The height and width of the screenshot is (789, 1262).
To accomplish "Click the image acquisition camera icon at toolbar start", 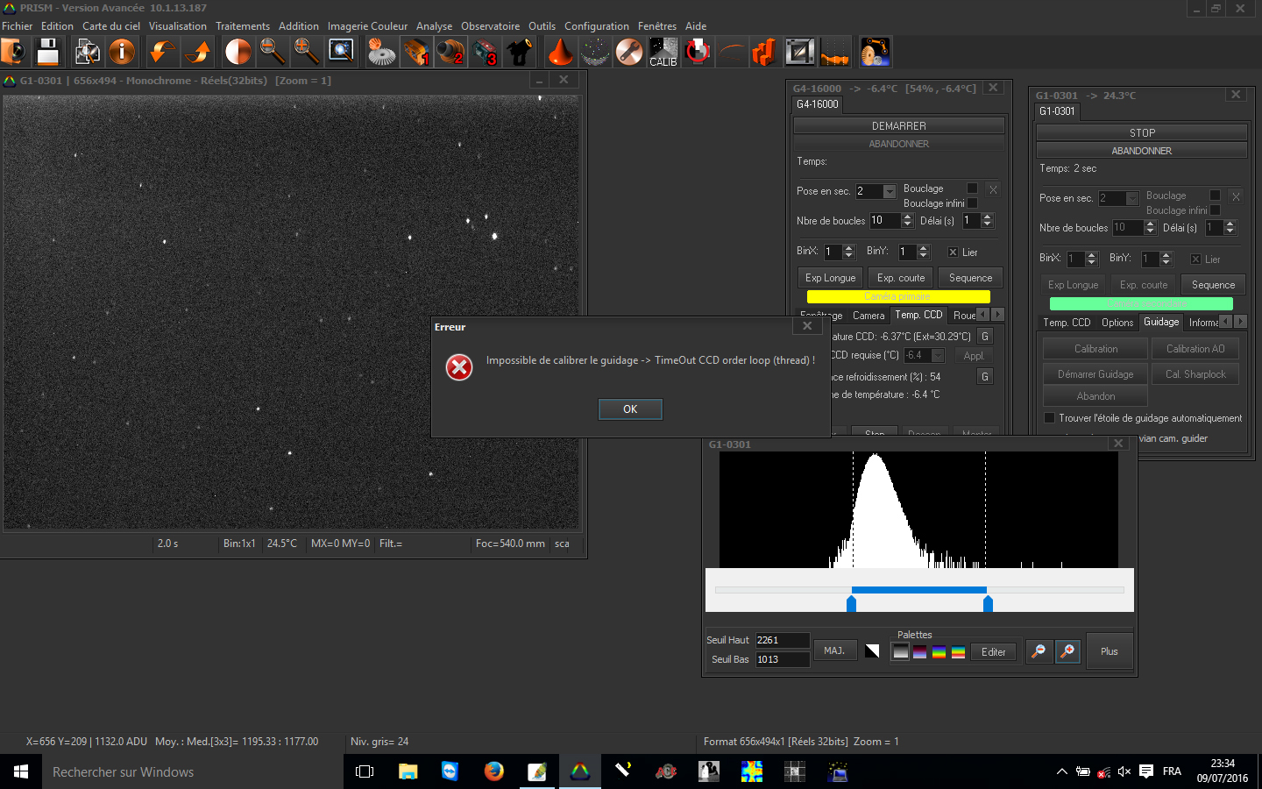I will (x=13, y=52).
